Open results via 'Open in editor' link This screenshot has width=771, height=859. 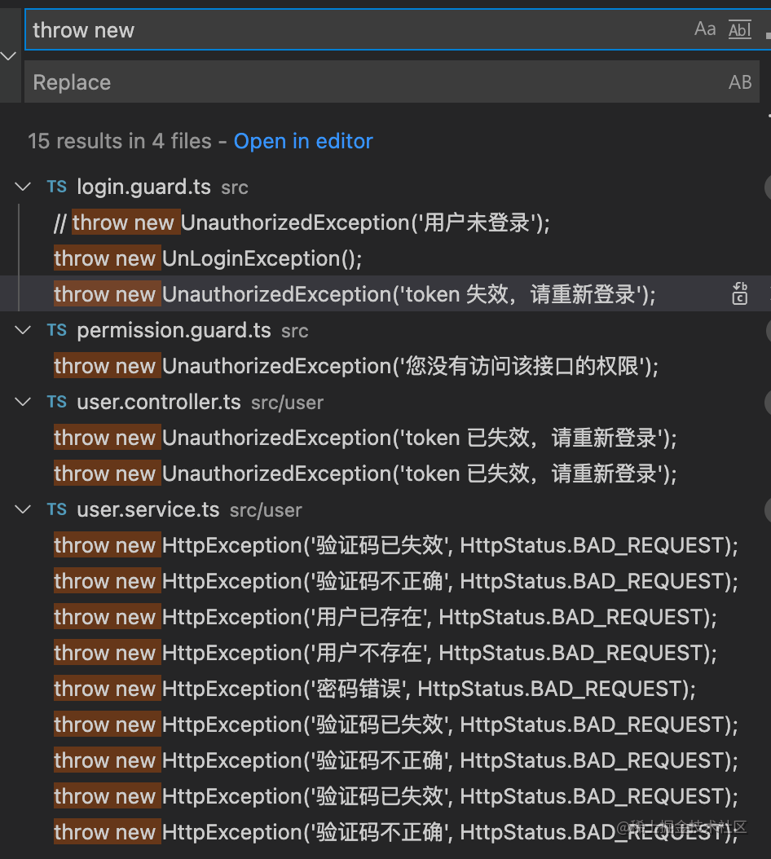tap(303, 141)
